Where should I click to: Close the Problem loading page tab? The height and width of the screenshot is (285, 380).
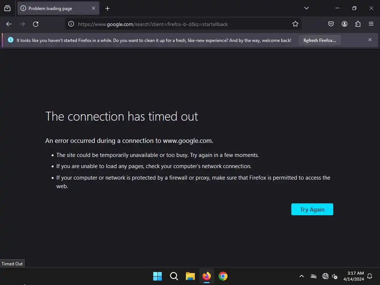coord(93,8)
